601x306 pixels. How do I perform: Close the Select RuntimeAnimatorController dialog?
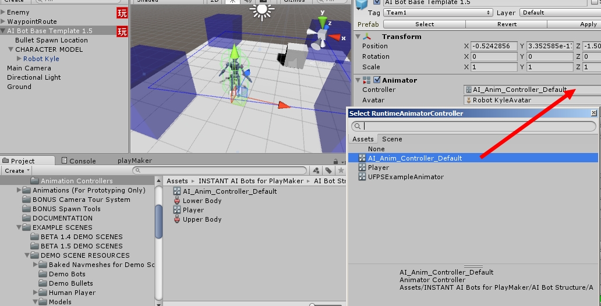593,113
